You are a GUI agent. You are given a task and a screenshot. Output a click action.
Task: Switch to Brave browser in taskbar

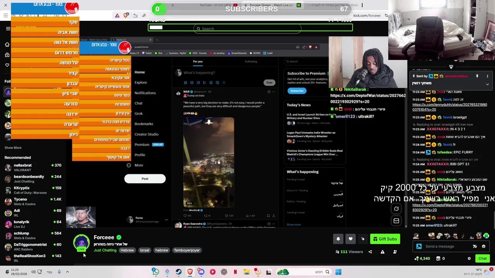(x=190, y=272)
